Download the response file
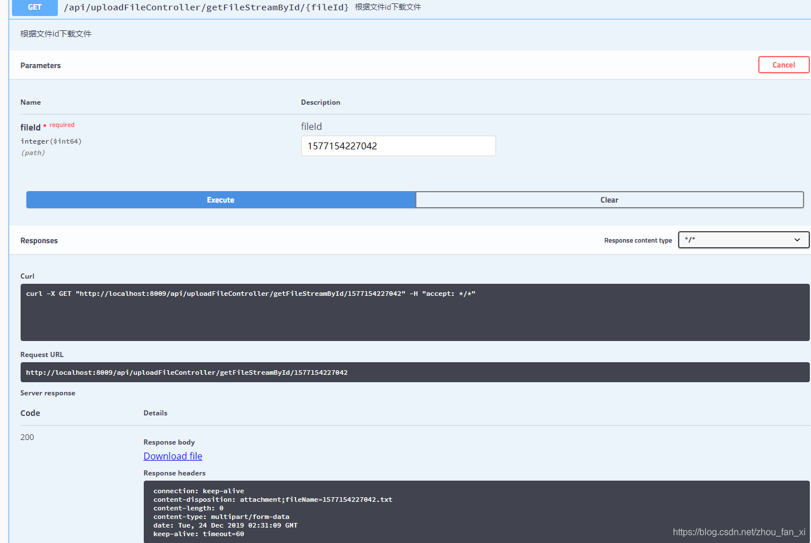Image resolution: width=811 pixels, height=543 pixels. tap(172, 455)
